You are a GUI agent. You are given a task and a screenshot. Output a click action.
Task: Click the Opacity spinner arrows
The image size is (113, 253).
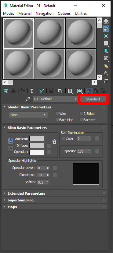coord(89,151)
